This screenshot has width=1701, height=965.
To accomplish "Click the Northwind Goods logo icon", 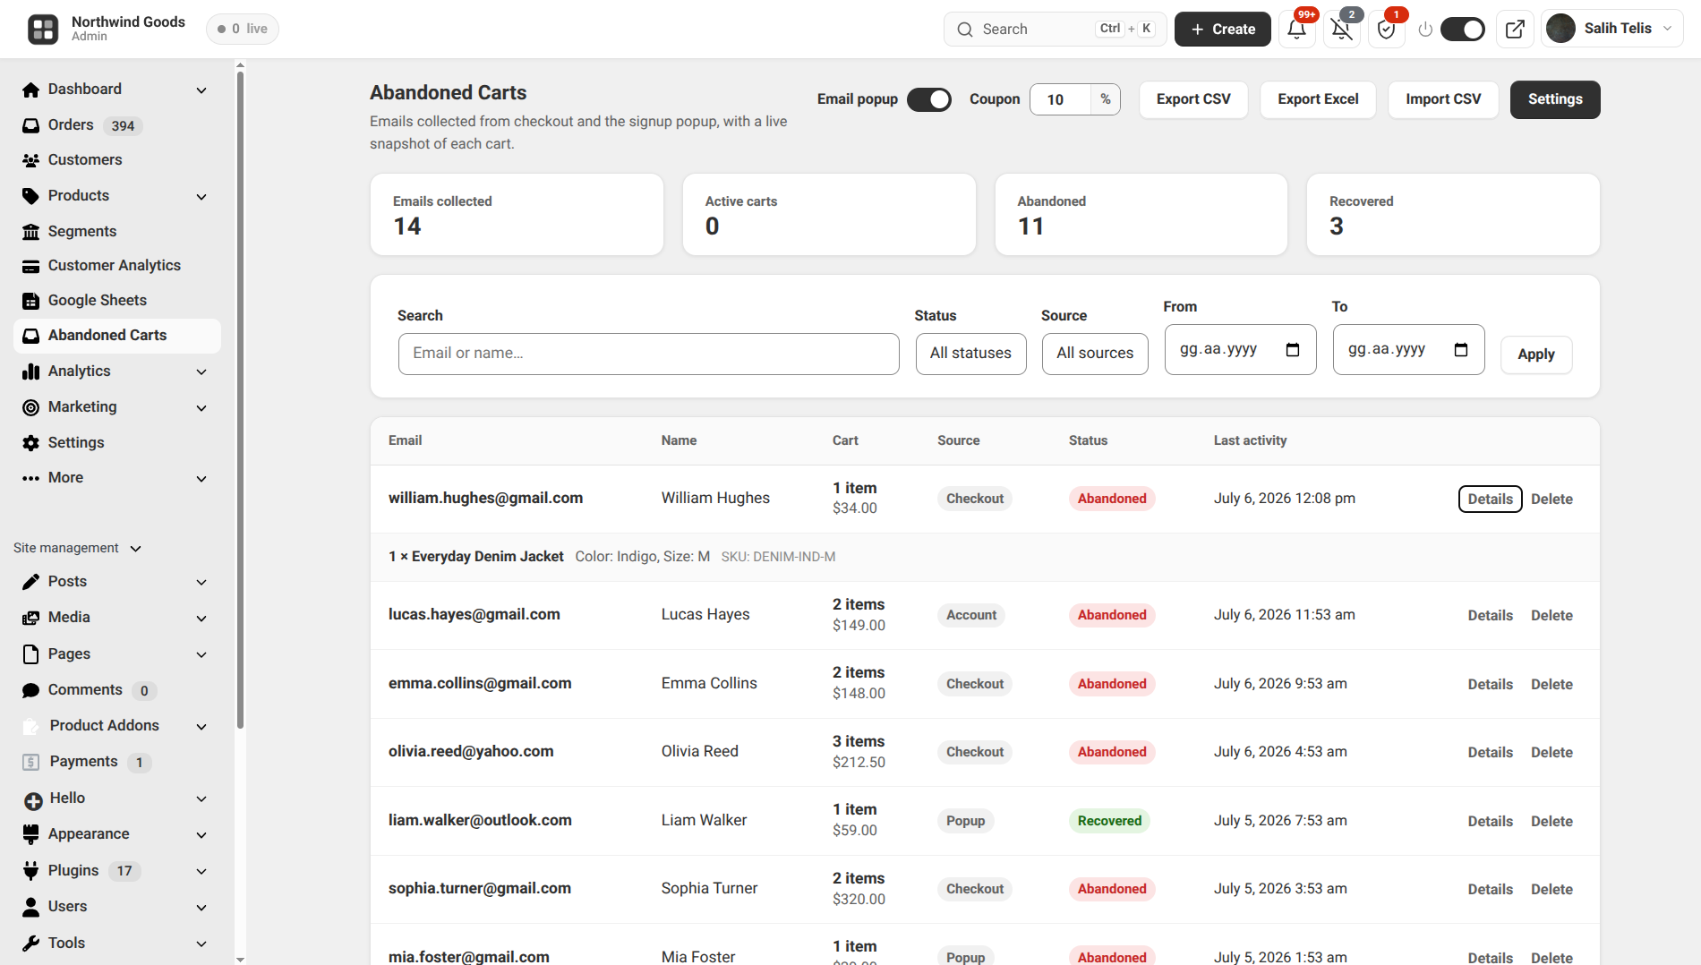I will 43,29.
